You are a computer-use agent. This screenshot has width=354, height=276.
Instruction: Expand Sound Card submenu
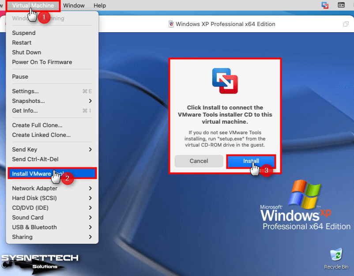click(x=52, y=218)
